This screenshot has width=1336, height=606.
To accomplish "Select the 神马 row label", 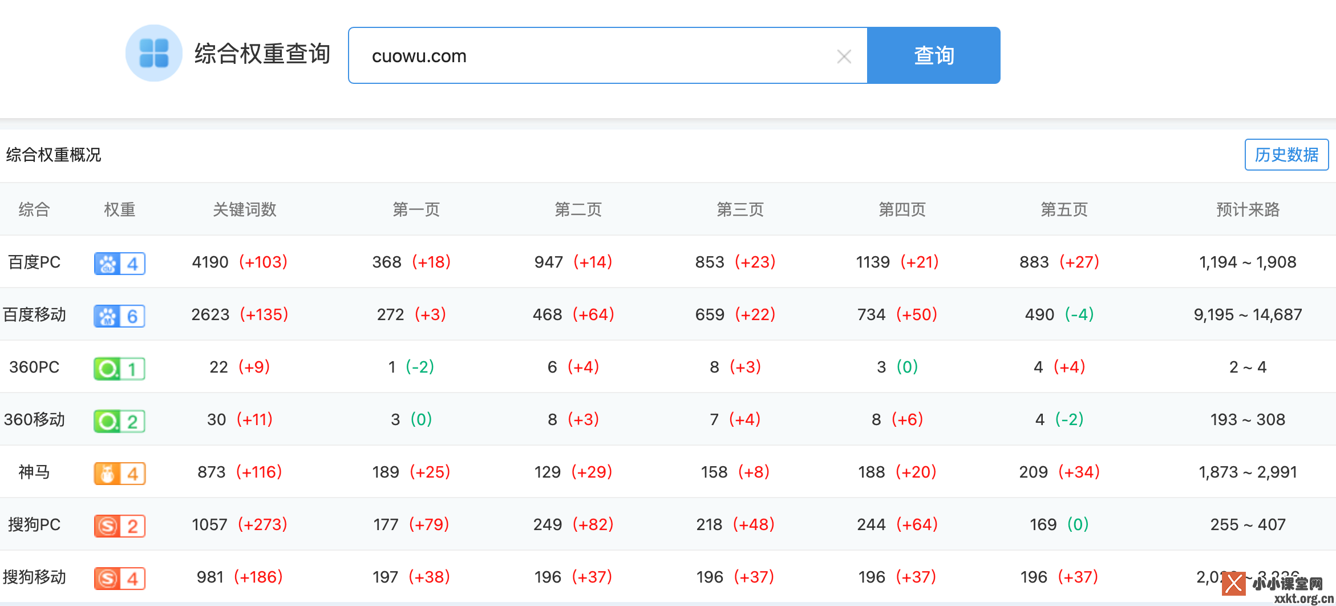I will point(34,472).
